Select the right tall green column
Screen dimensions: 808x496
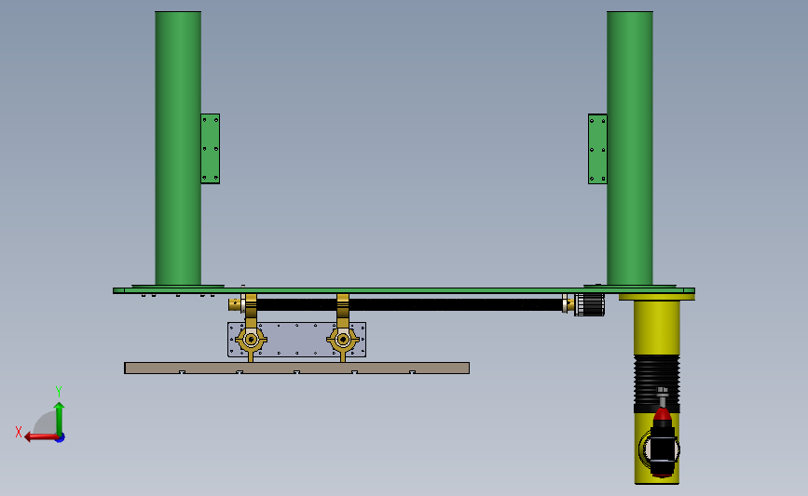[x=630, y=148]
